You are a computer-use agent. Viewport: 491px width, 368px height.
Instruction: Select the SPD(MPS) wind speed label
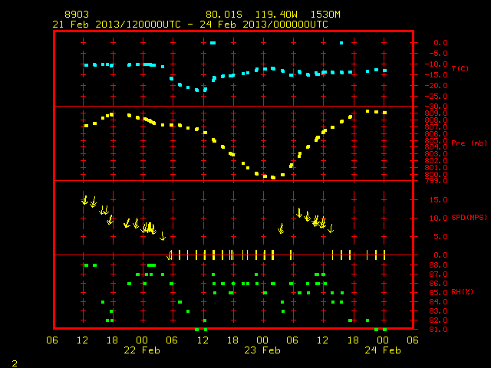469,218
